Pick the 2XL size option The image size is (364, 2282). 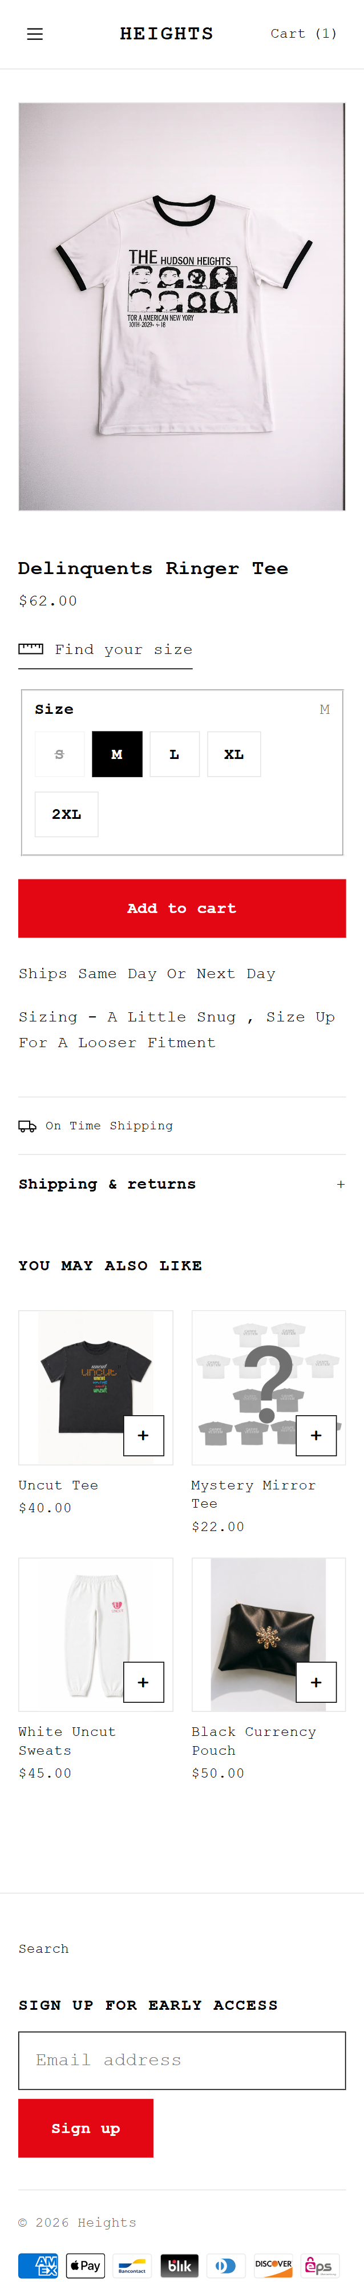66,813
